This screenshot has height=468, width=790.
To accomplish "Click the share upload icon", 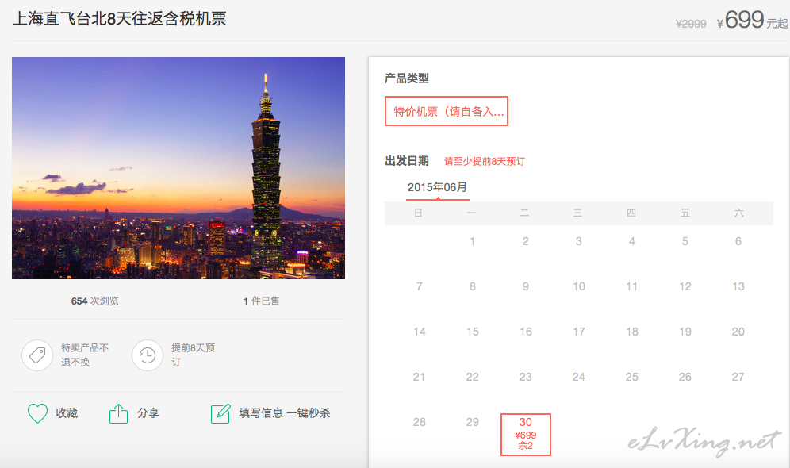I will pos(118,413).
